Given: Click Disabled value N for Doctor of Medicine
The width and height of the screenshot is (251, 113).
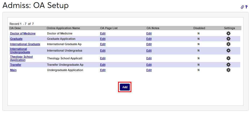Looking at the screenshot, I should coord(198,33).
